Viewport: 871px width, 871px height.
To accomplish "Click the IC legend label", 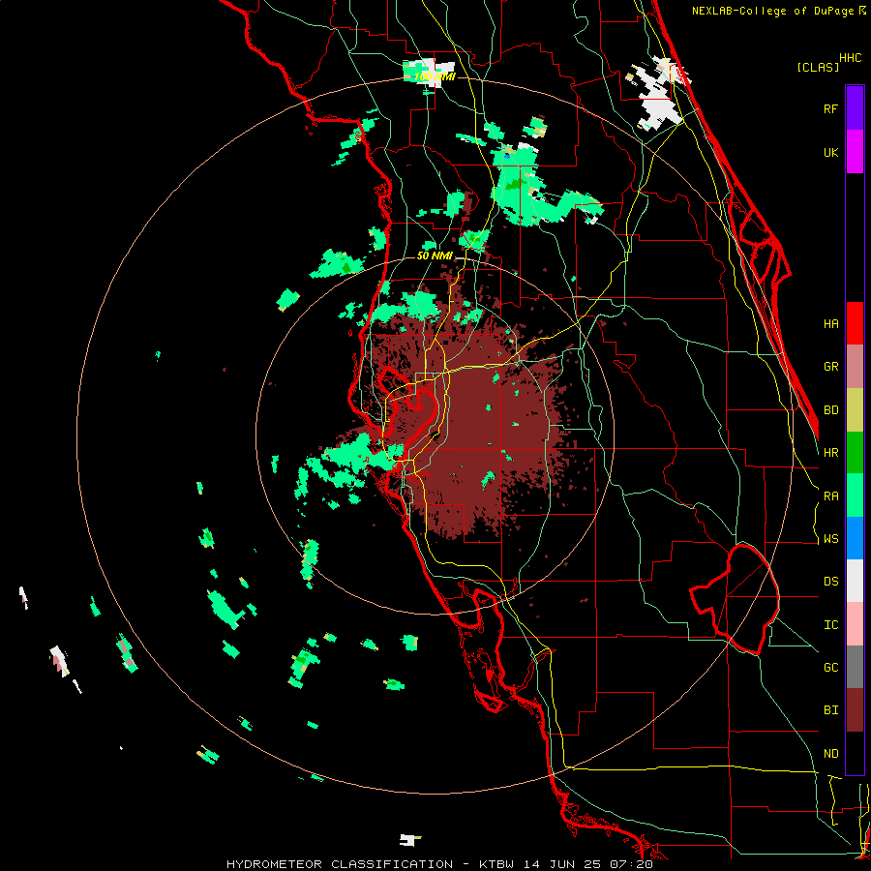I will 830,625.
